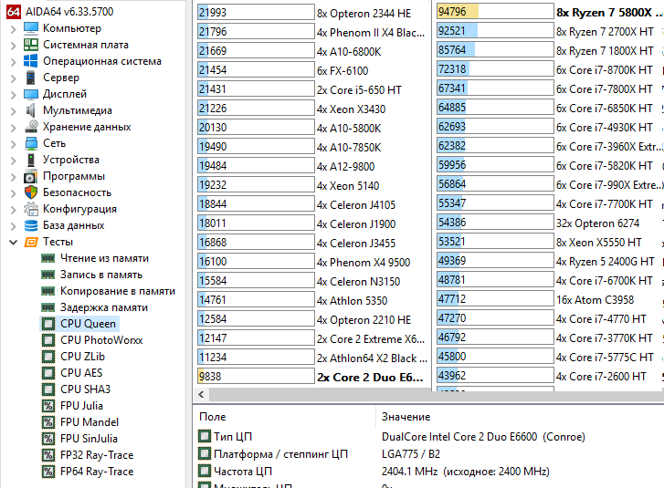Click the horizontal scrollbar track
The height and width of the screenshot is (488, 664).
[x=437, y=395]
